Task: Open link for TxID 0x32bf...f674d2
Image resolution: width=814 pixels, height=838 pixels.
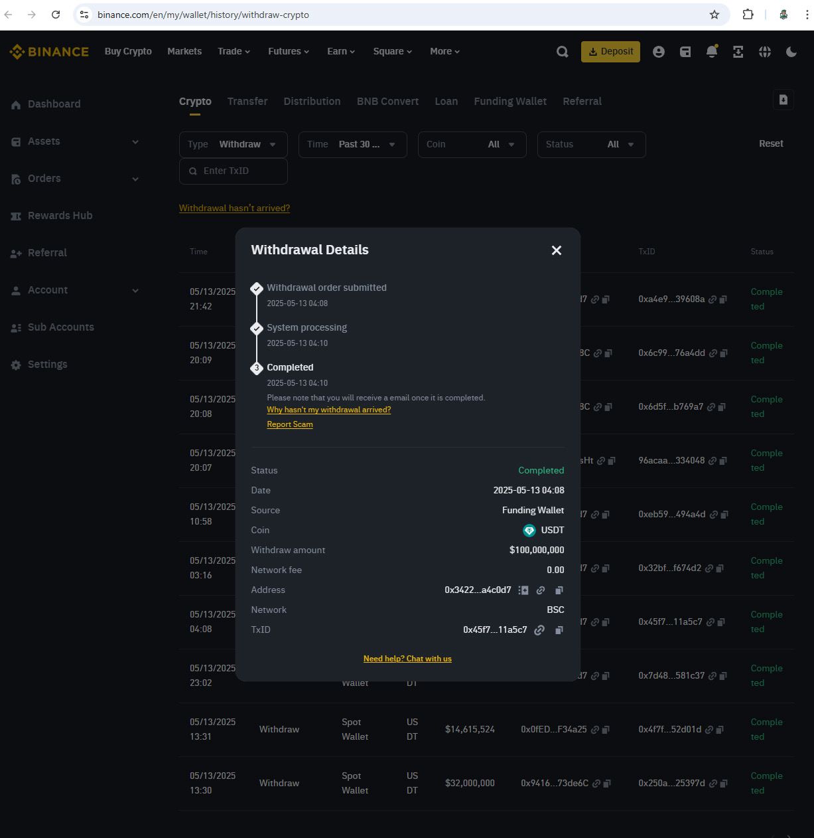Action: [x=709, y=568]
